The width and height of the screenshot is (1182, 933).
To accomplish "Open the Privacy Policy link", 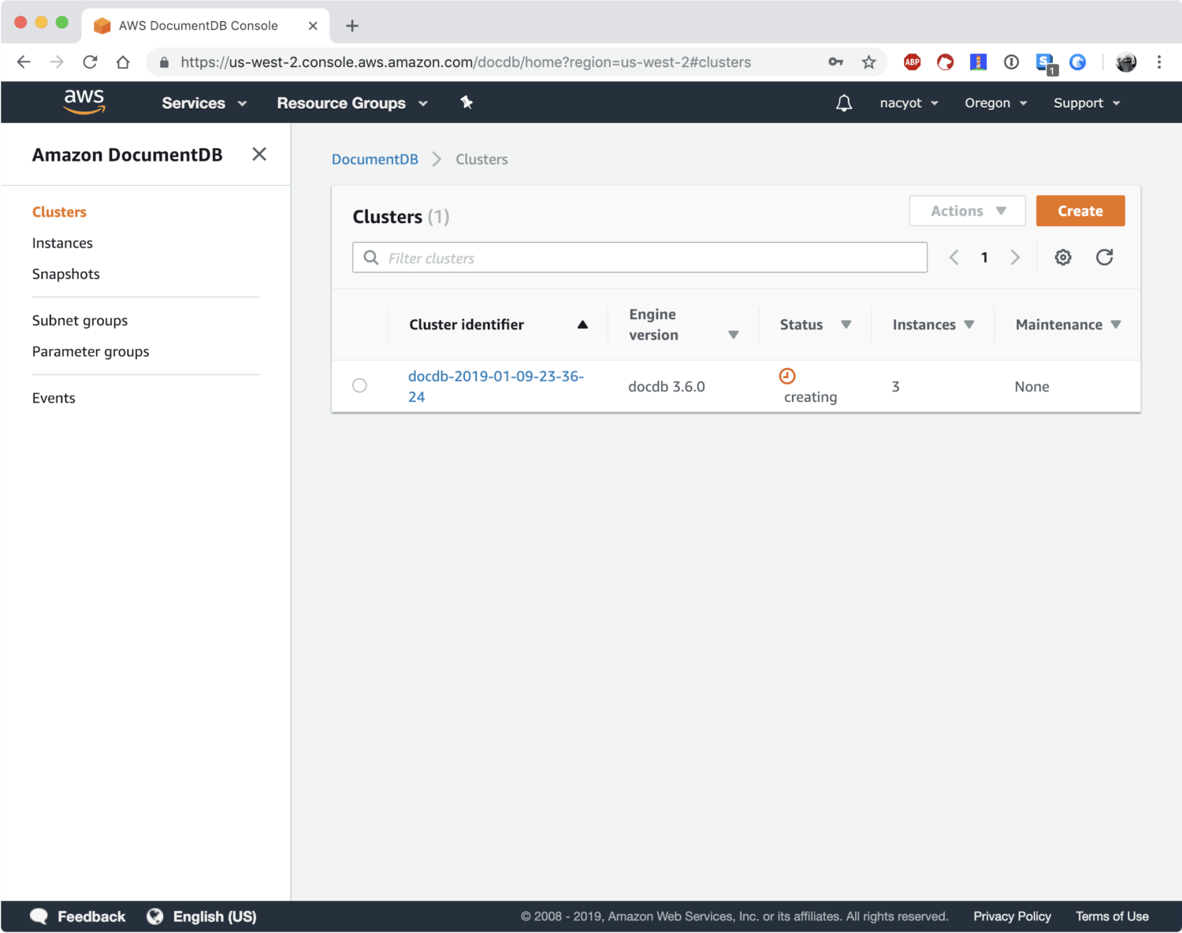I will tap(1012, 916).
